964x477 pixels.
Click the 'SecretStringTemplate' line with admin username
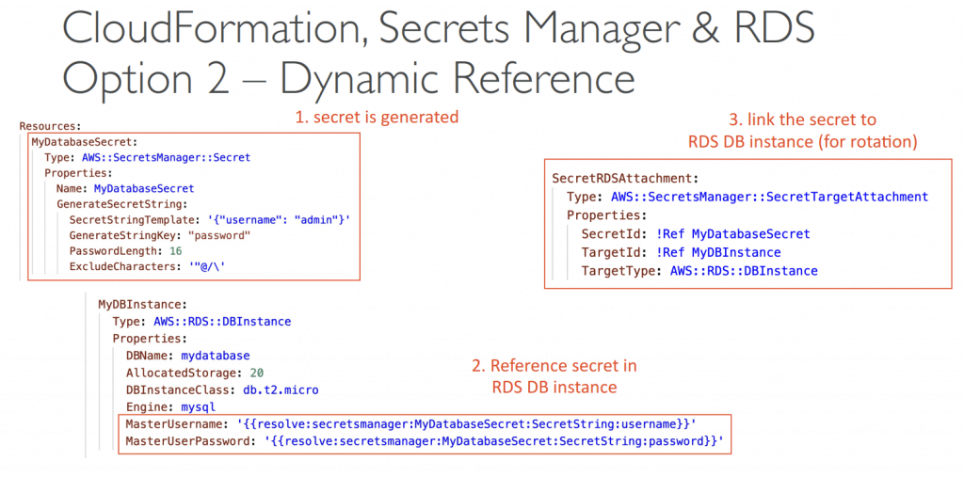[x=210, y=220]
